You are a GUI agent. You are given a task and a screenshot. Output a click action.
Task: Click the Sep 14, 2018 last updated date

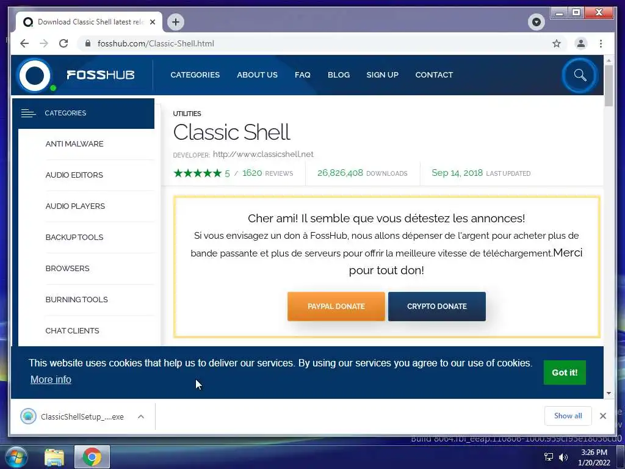[x=457, y=173]
